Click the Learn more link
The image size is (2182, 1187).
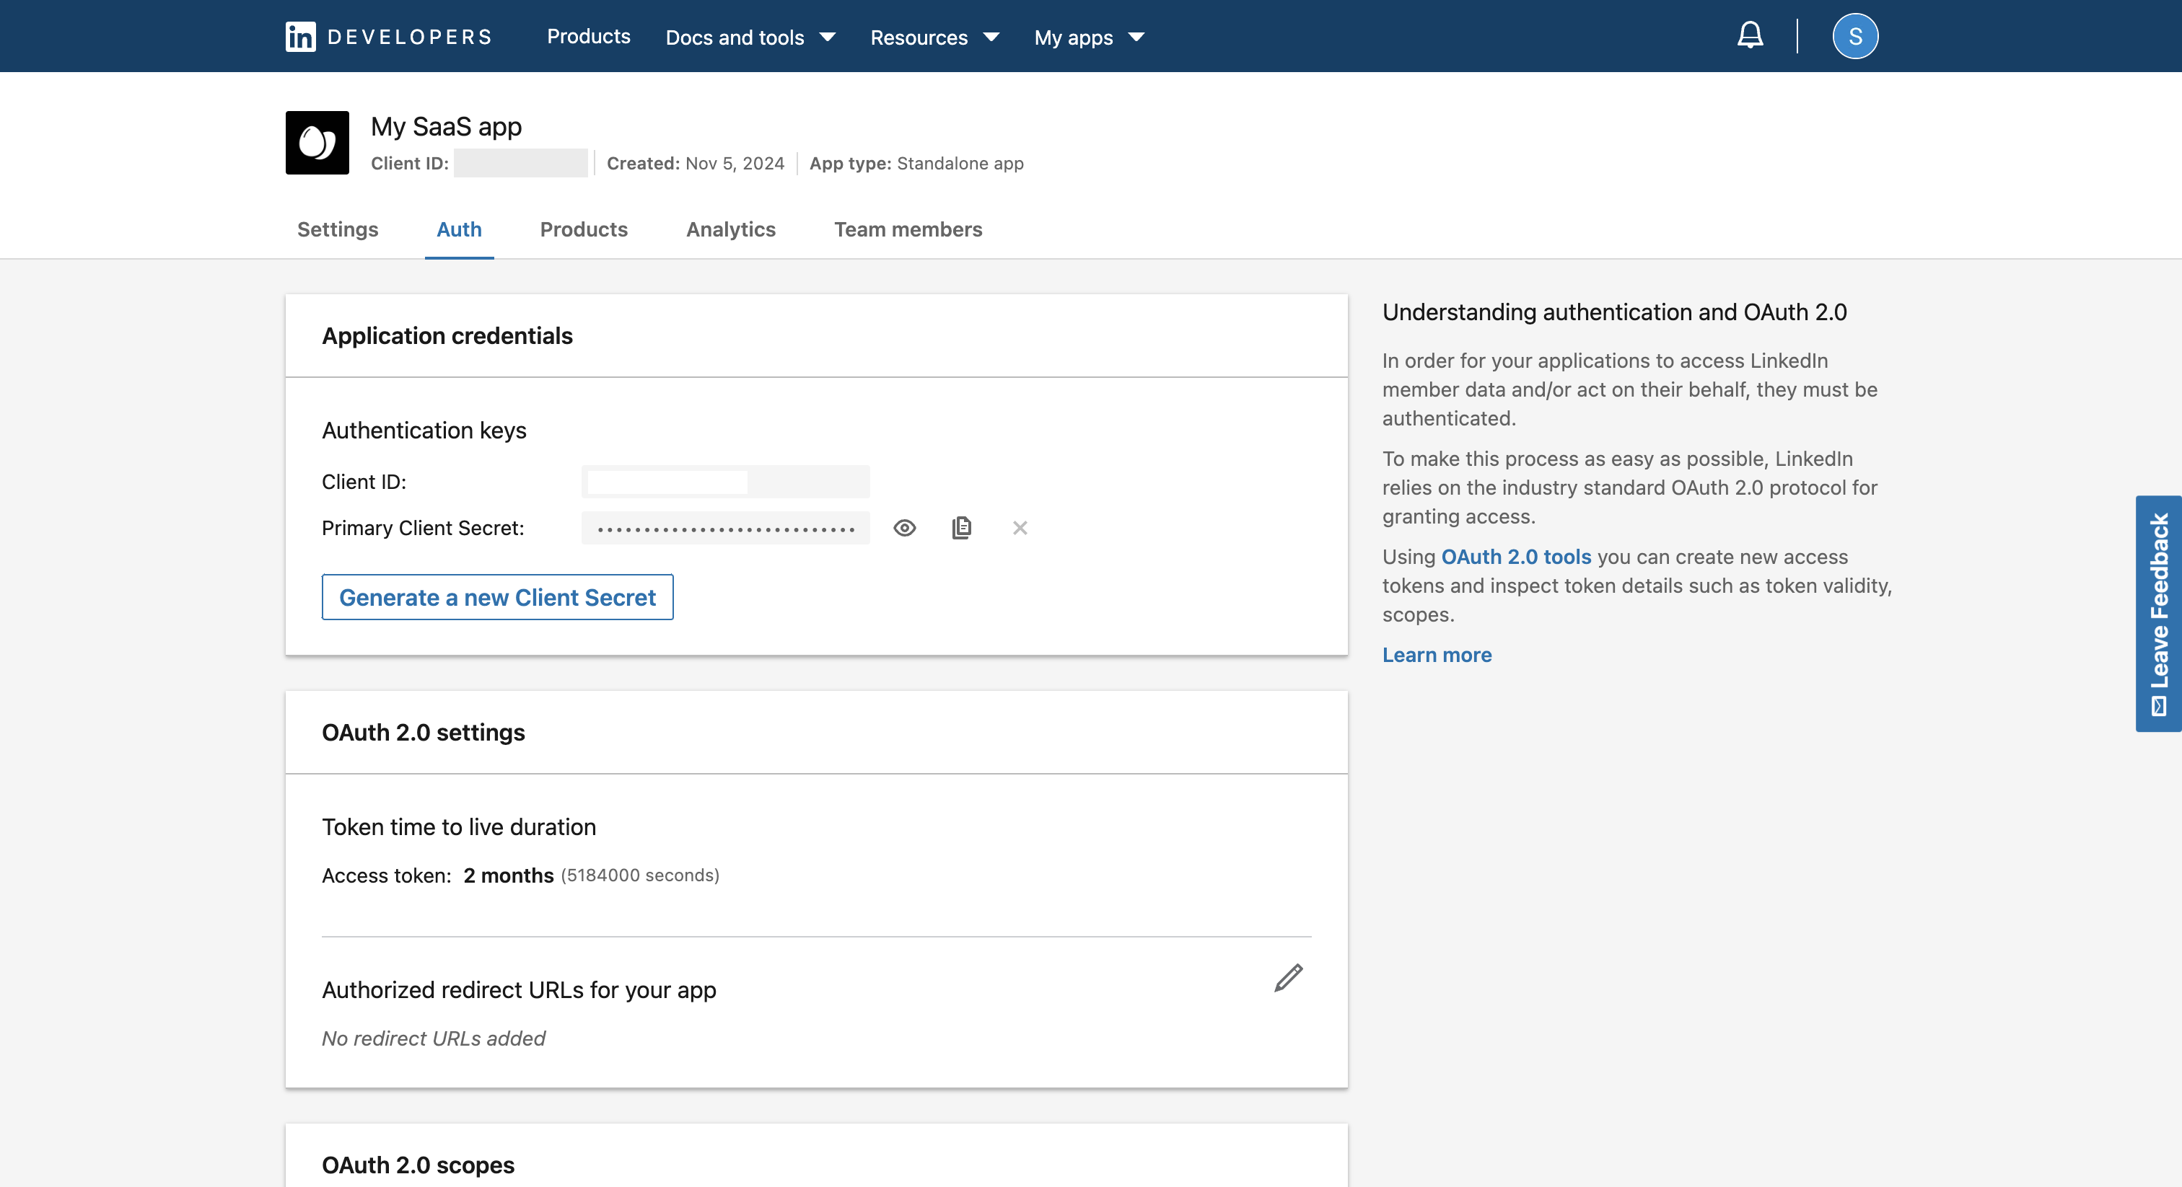click(1437, 655)
